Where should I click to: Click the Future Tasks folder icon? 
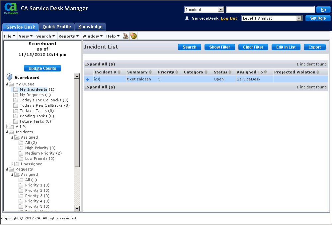(16, 121)
